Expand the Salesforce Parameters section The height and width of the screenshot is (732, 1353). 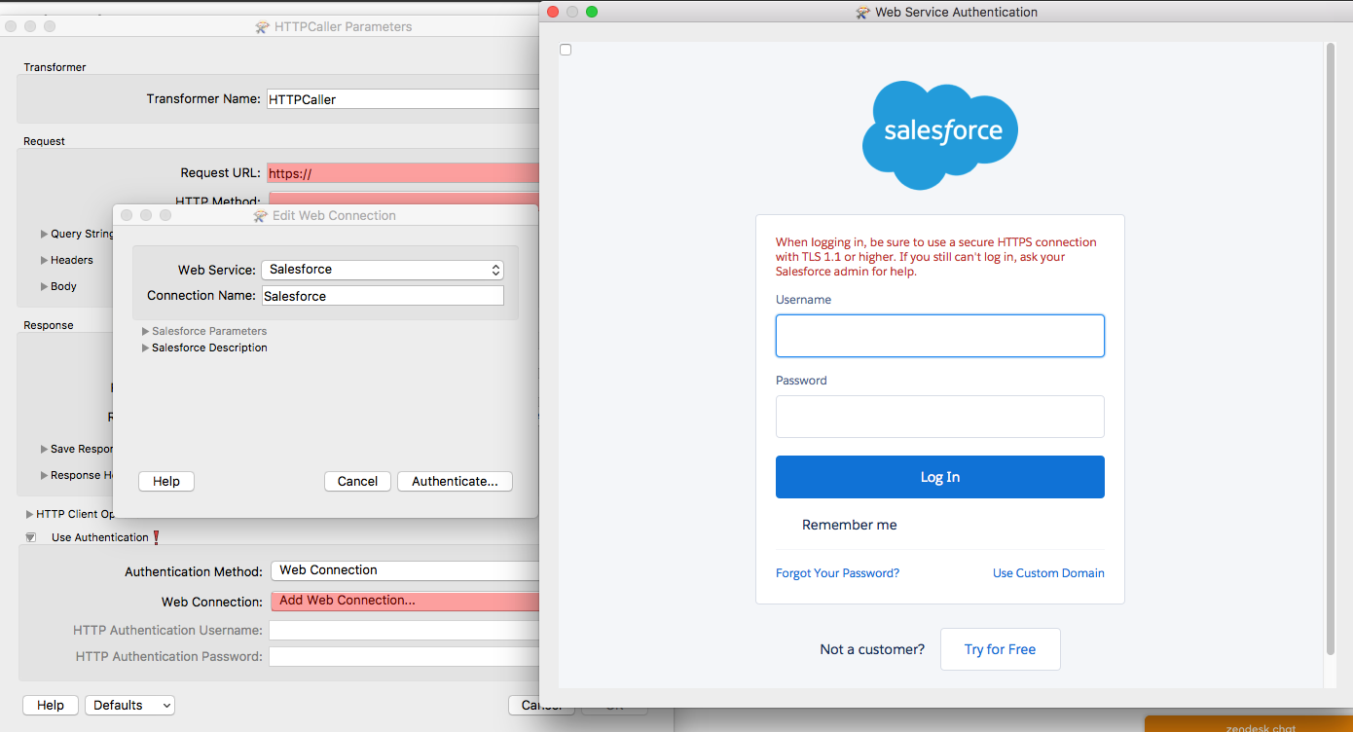pos(146,331)
